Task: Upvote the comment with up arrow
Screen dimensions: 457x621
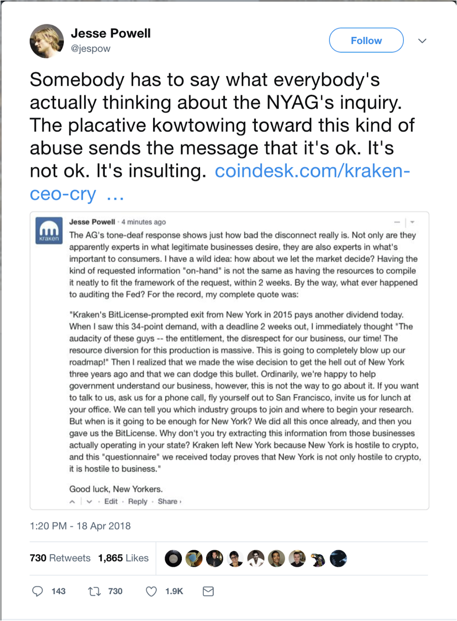Action: 72,501
